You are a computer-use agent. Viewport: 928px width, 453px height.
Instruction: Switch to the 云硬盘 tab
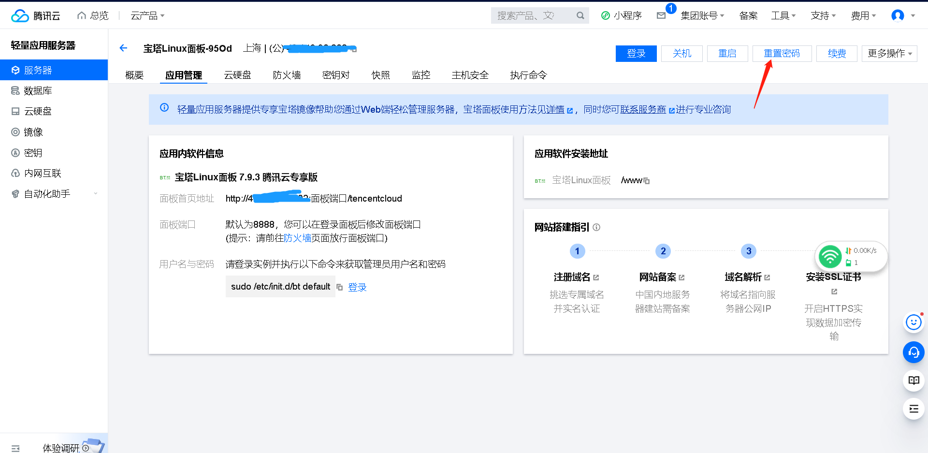point(237,75)
